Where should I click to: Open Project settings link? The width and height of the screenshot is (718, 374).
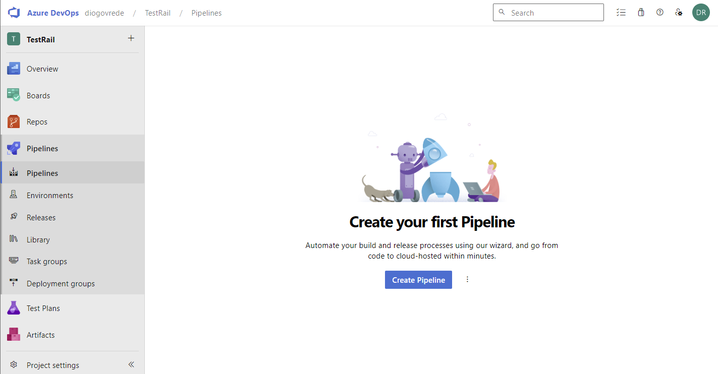[x=52, y=365]
